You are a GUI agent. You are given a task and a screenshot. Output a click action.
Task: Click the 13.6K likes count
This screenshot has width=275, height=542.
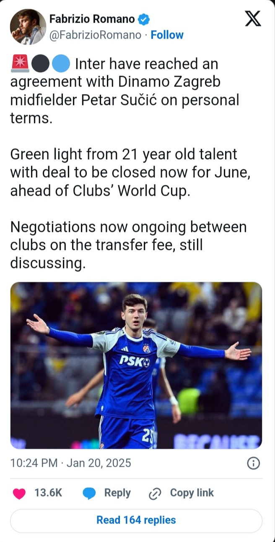point(48,493)
